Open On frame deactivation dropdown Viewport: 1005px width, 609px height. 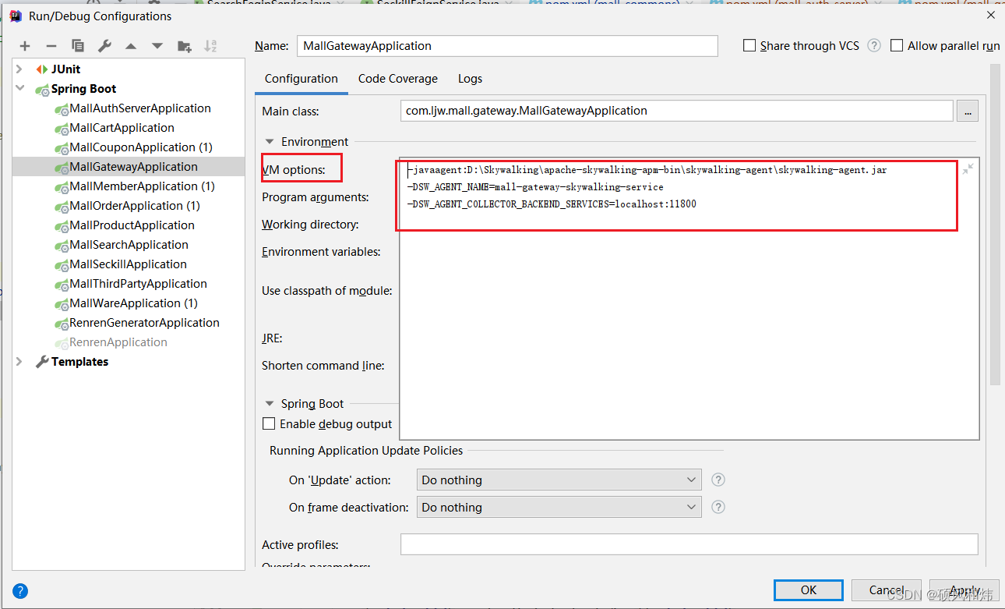559,507
